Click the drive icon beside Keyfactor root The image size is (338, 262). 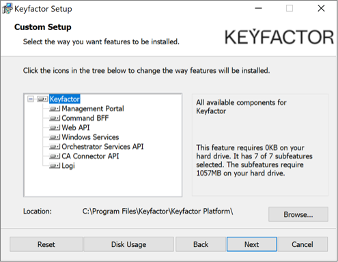42,99
